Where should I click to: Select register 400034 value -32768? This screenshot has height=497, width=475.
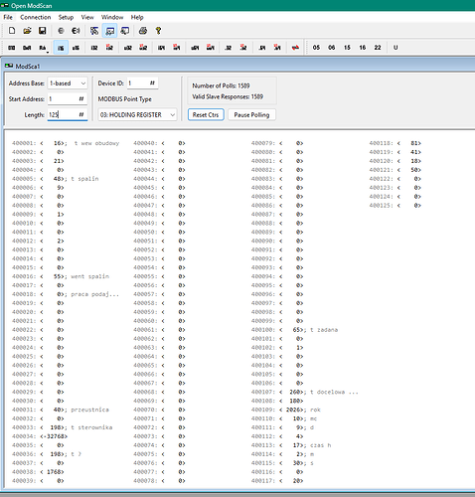pyautogui.click(x=55, y=436)
